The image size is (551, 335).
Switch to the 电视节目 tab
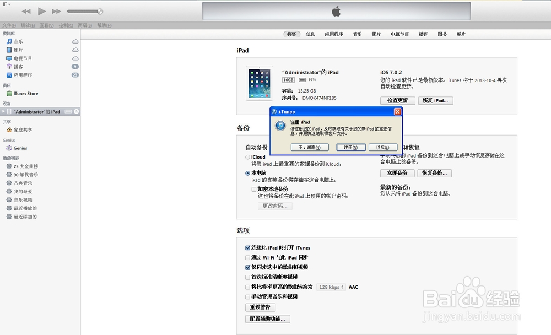[x=400, y=34]
